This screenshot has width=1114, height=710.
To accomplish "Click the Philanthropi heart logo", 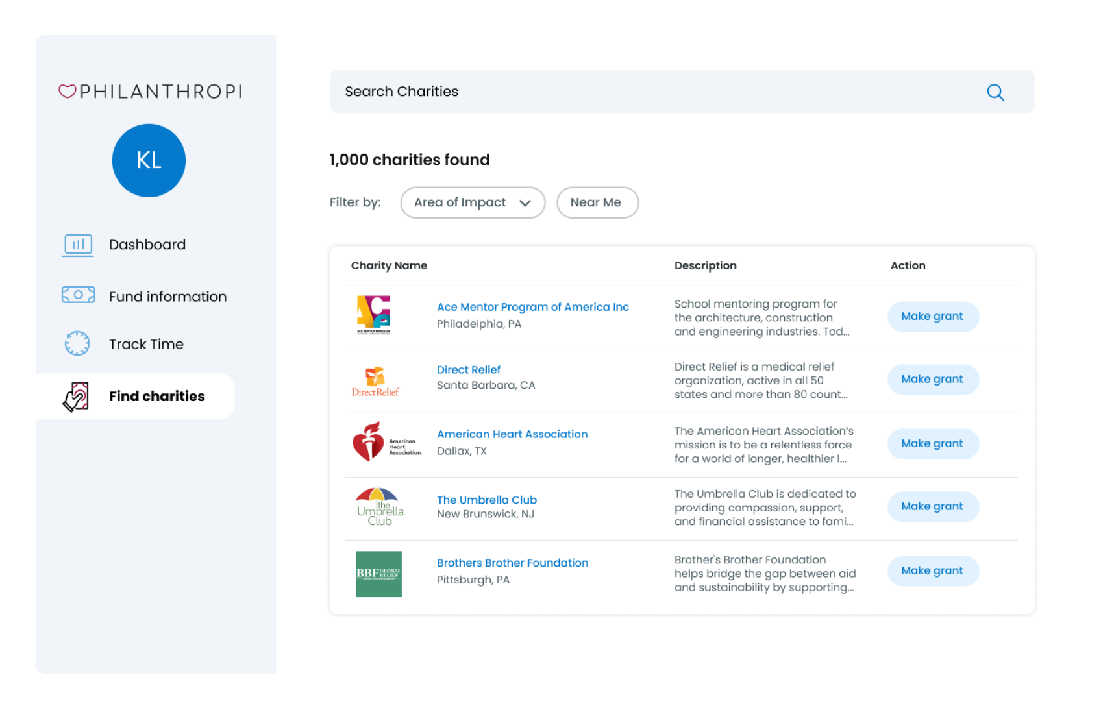I will (x=68, y=92).
